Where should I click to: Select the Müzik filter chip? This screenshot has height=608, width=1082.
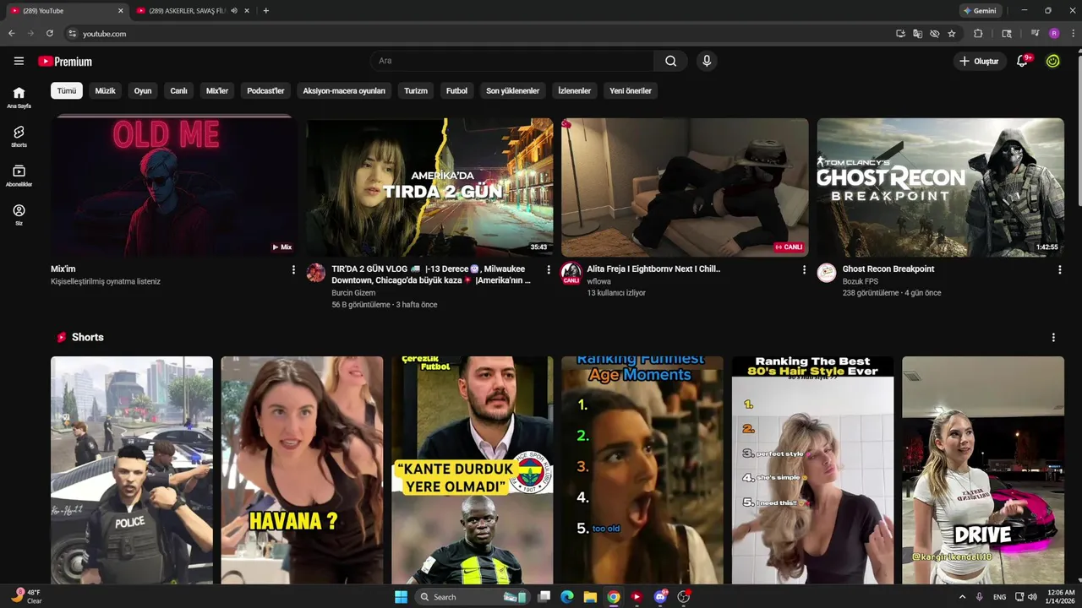[105, 90]
